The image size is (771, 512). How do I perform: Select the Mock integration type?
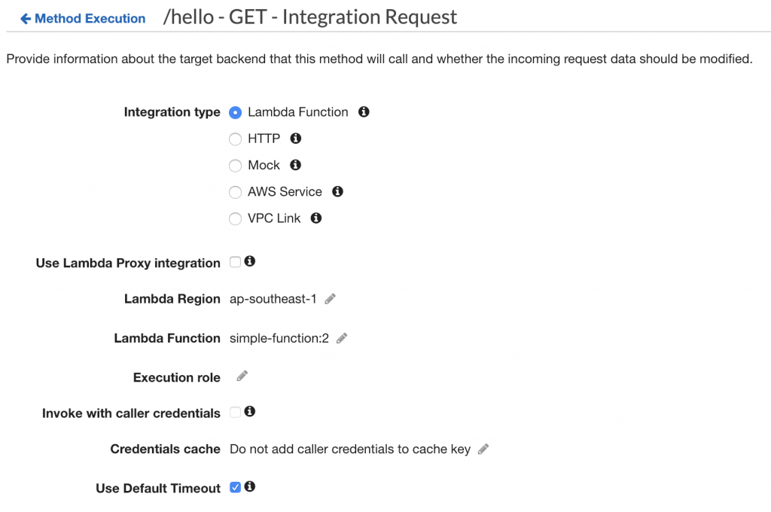pos(235,165)
